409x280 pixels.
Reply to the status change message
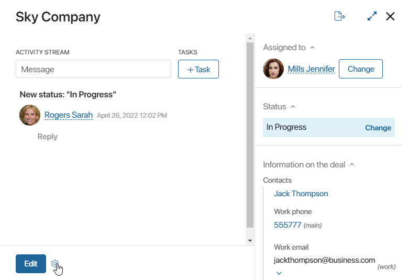[47, 137]
